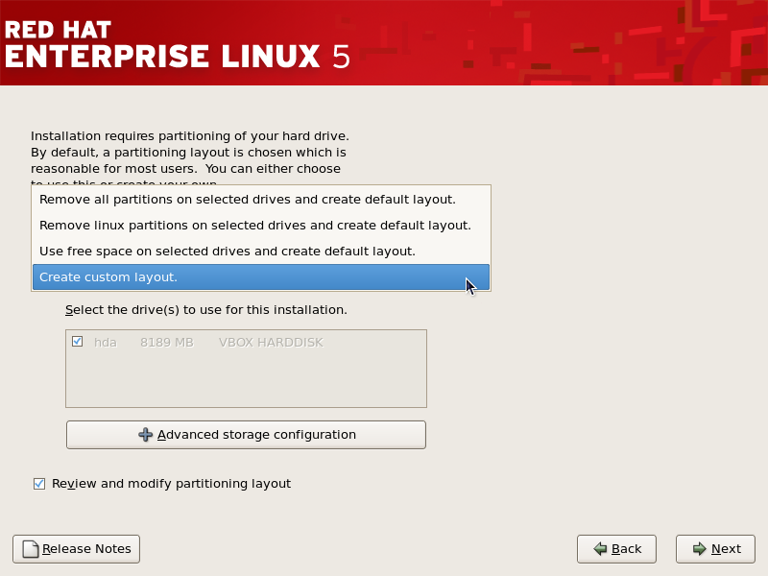Image resolution: width=768 pixels, height=576 pixels.
Task: Uncheck 'Review and modify partitioning layout'
Action: click(x=39, y=484)
